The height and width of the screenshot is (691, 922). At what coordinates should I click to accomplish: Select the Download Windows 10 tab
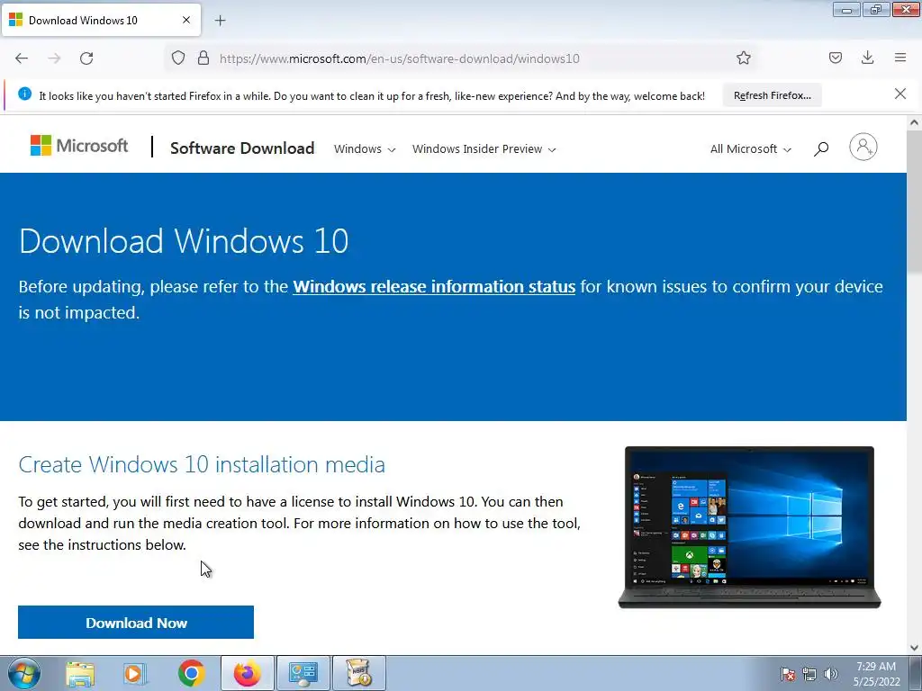101,20
